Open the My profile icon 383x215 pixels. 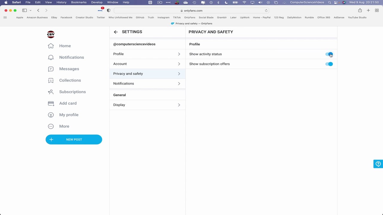tap(51, 115)
